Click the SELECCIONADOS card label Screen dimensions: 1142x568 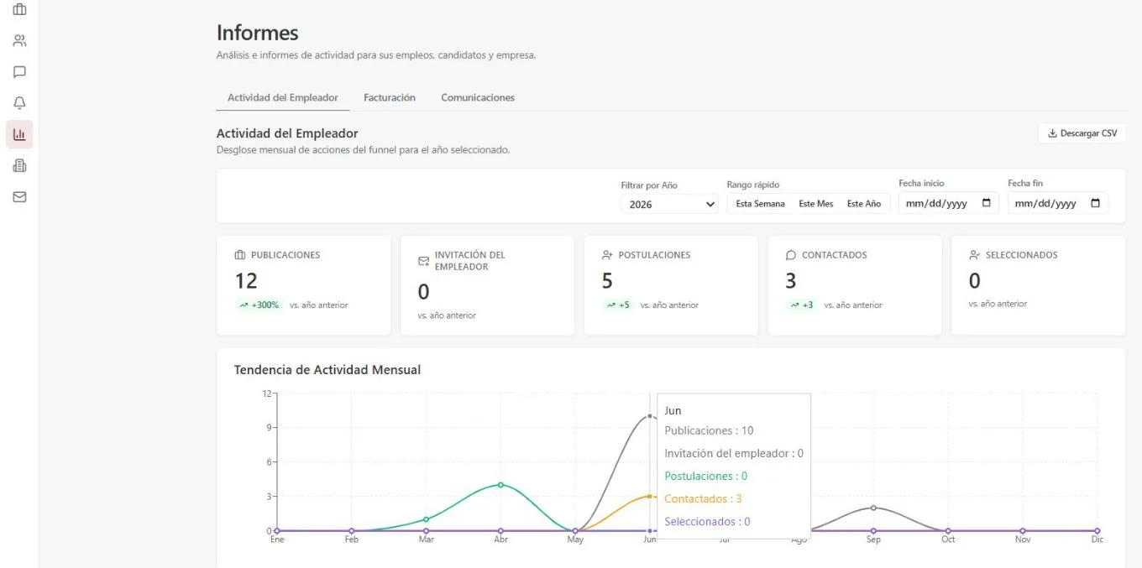click(x=1021, y=255)
